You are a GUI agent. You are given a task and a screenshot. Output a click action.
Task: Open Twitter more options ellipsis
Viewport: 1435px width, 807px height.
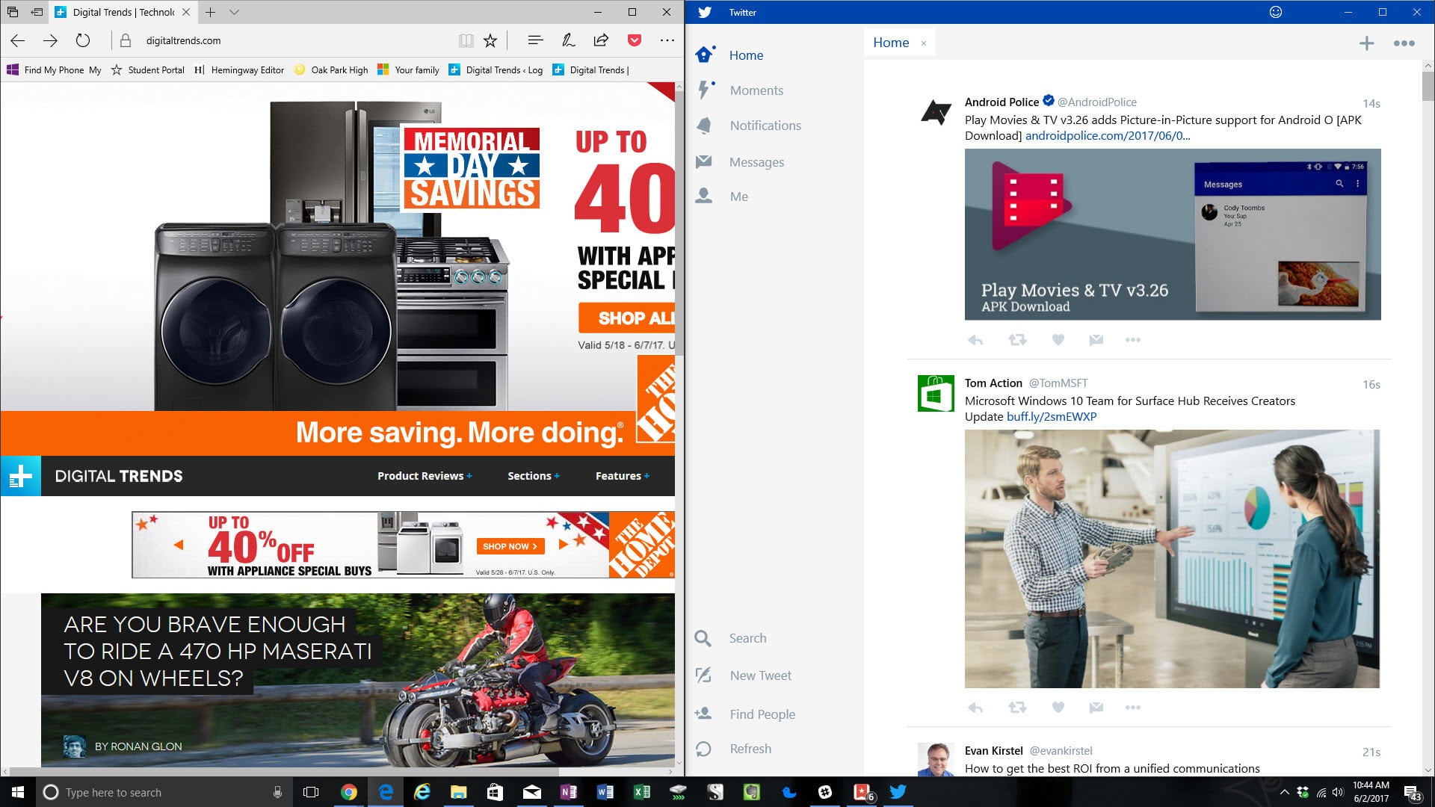pyautogui.click(x=1404, y=43)
